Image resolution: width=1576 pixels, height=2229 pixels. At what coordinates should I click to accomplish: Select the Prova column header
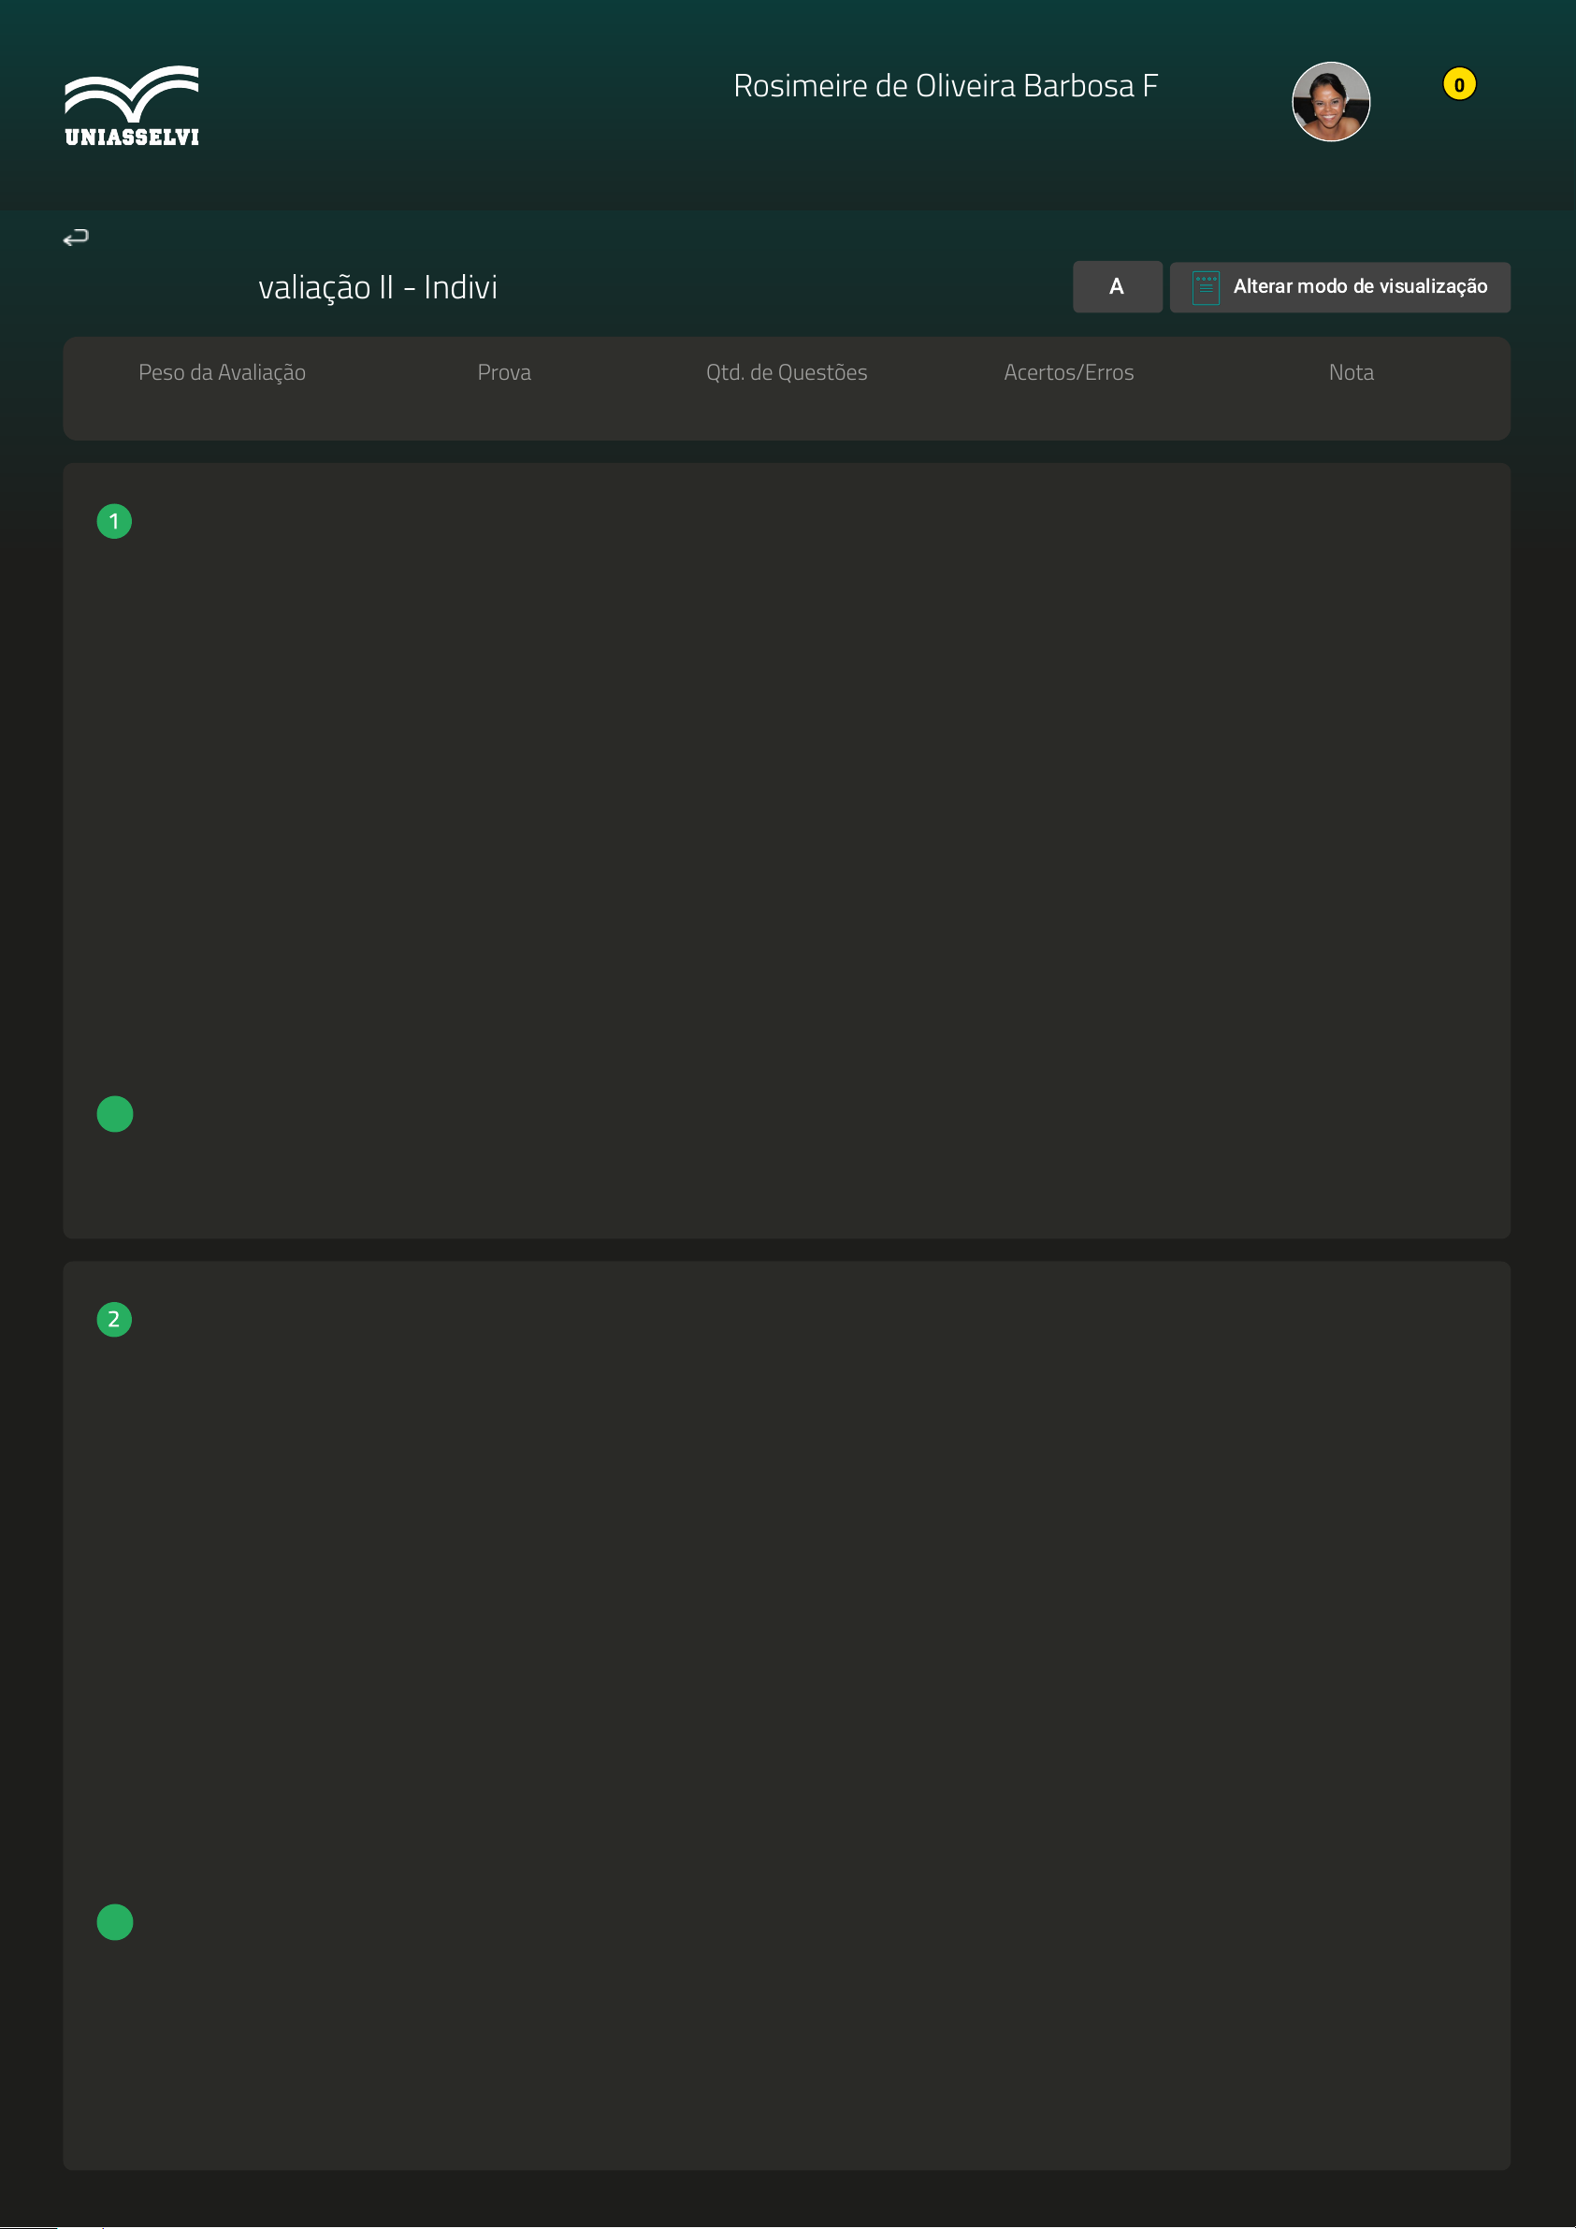point(504,373)
